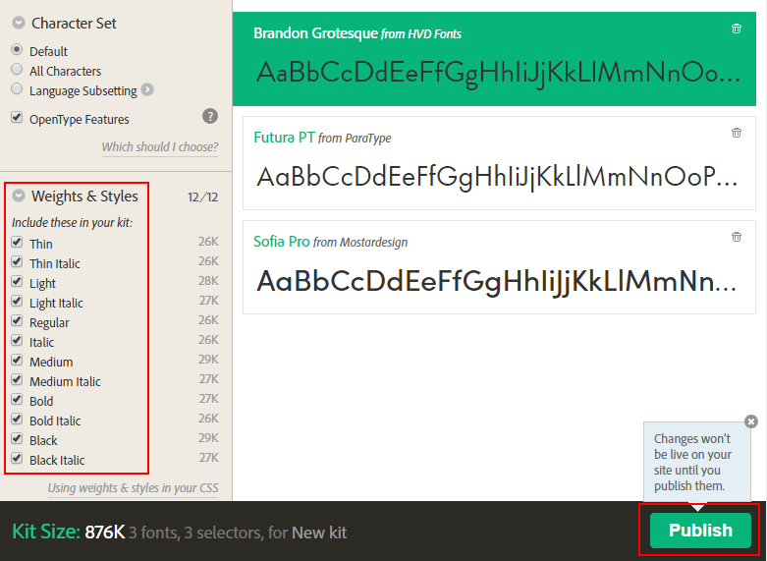Click the Kit Size 876K value
This screenshot has width=767, height=561.
tap(105, 533)
